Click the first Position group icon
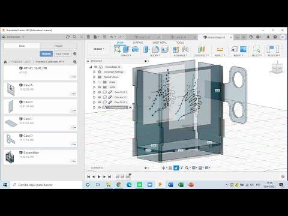The width and height of the screenshot is (288, 216). coord(271,49)
